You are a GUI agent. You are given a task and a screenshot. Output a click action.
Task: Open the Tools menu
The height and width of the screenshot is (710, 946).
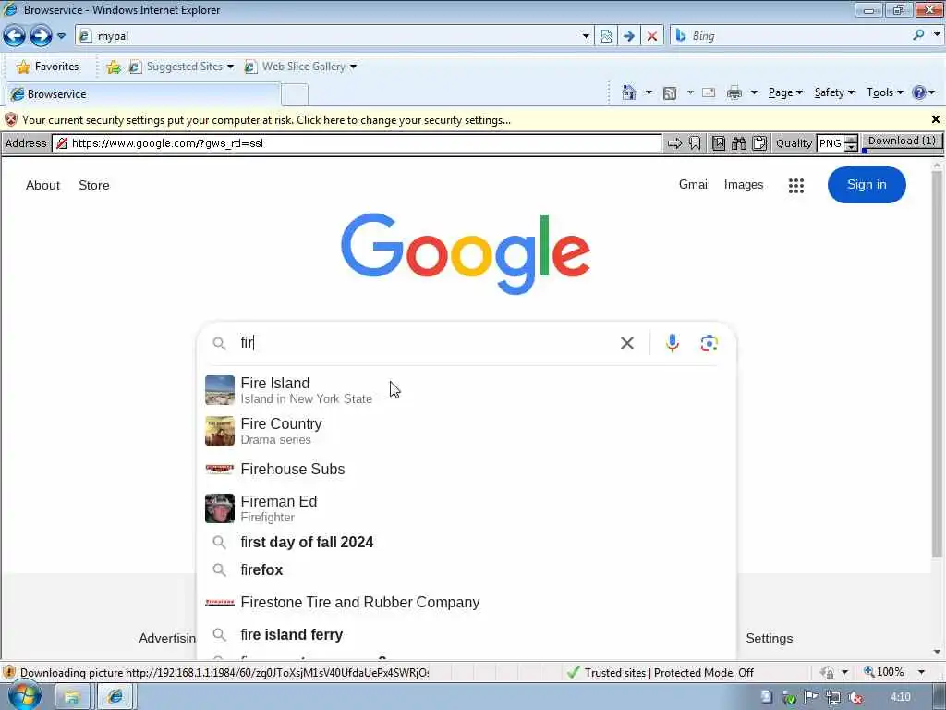pyautogui.click(x=884, y=92)
